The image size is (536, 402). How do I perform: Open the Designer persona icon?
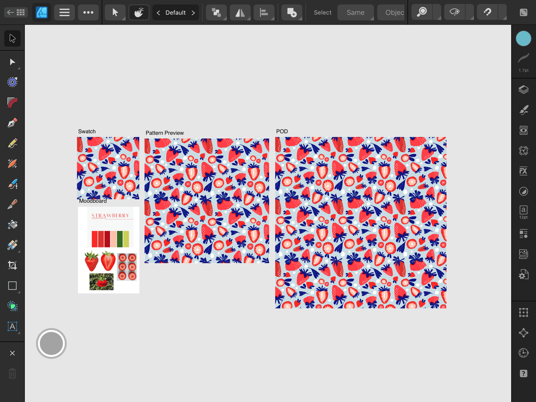click(42, 13)
